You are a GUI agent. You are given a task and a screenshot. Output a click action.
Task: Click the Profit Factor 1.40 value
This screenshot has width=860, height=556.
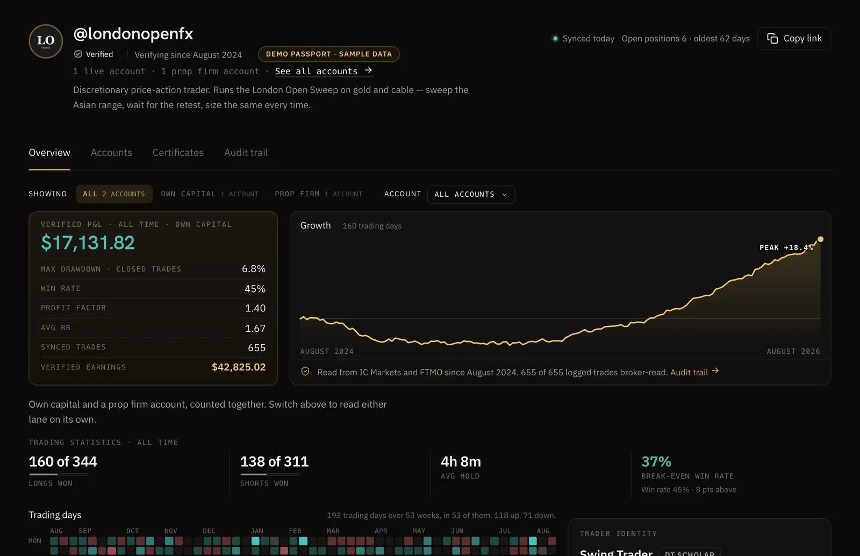click(255, 308)
